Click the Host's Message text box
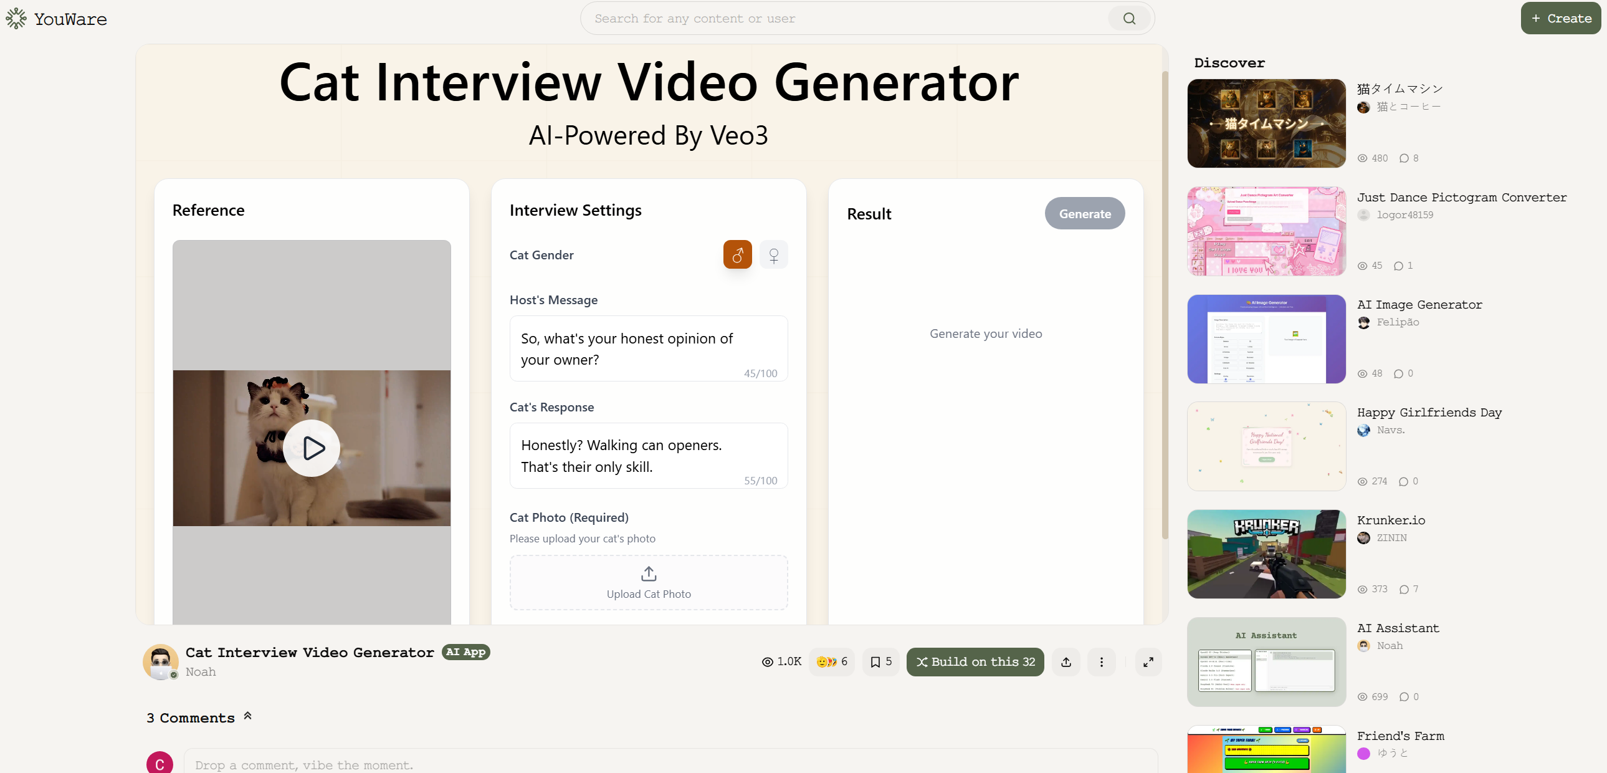 coord(649,348)
